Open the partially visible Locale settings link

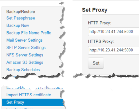pos(20,108)
